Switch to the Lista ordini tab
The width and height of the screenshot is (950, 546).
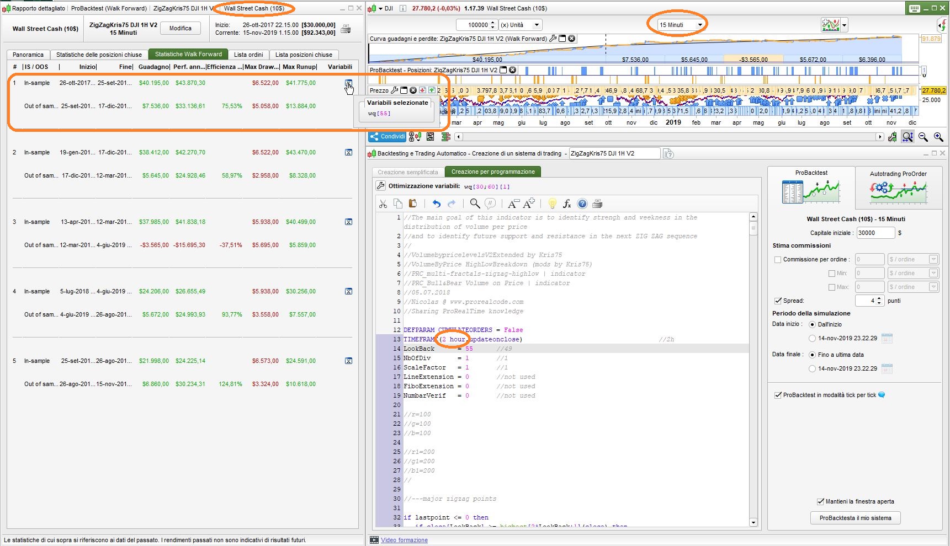(x=248, y=55)
